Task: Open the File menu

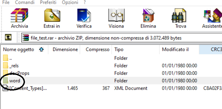Action: [x=6, y=2]
